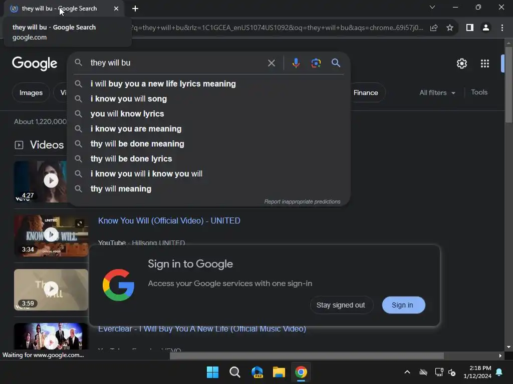
Task: Close the 'they will bu' tab
Action: [x=116, y=8]
